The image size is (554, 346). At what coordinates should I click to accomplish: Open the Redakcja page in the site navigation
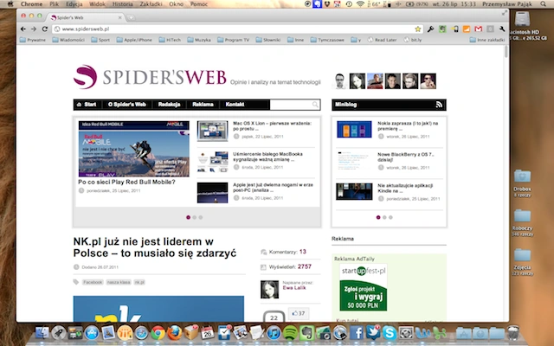pos(170,105)
